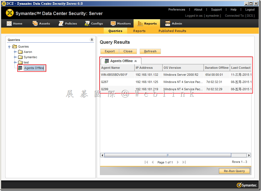Click the Windows Server 2008 R2 cell
The width and height of the screenshot is (261, 191).
pyautogui.click(x=183, y=75)
